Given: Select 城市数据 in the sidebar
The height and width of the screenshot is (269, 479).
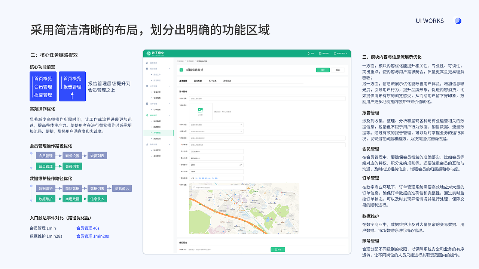Looking at the screenshot, I should click(157, 121).
